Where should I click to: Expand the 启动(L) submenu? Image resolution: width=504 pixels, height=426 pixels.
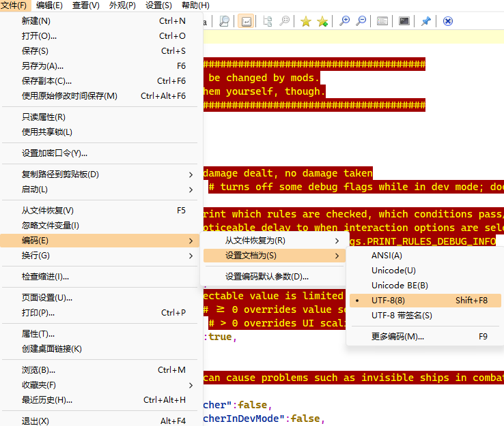100,189
